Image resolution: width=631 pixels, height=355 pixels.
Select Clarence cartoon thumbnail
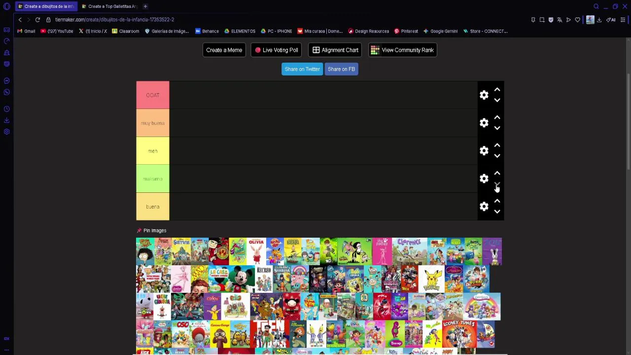[x=409, y=251]
